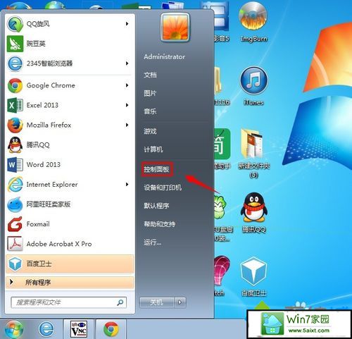
Task: Expand the Google Chrome jump list arrow
Action: click(127, 85)
